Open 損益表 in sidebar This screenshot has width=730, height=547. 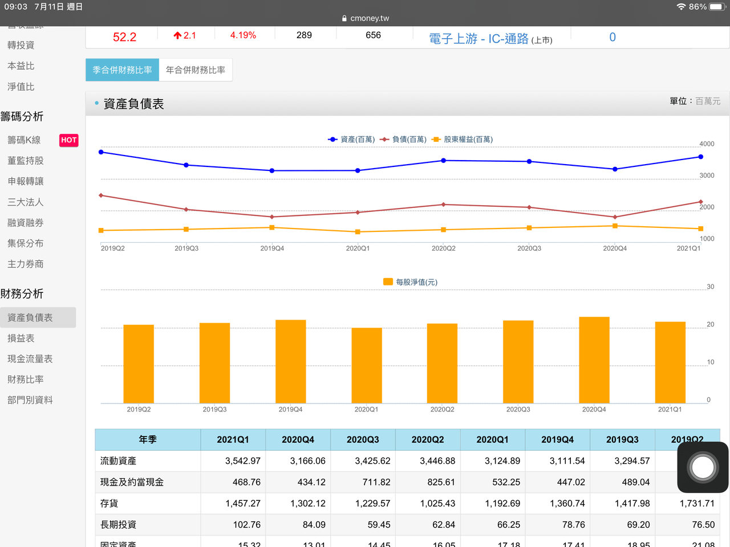click(x=21, y=338)
